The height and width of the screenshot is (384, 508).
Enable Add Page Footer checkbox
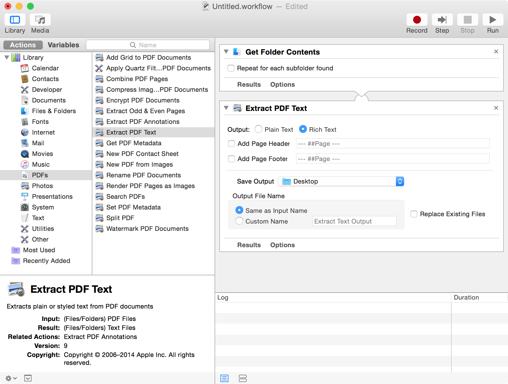tap(231, 159)
